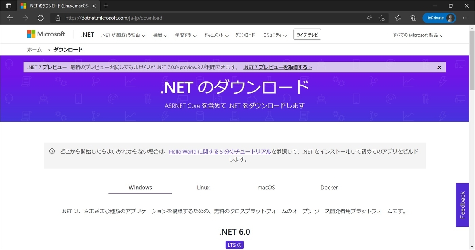
Task: Go to ホーム breadcrumb link
Action: [x=34, y=50]
